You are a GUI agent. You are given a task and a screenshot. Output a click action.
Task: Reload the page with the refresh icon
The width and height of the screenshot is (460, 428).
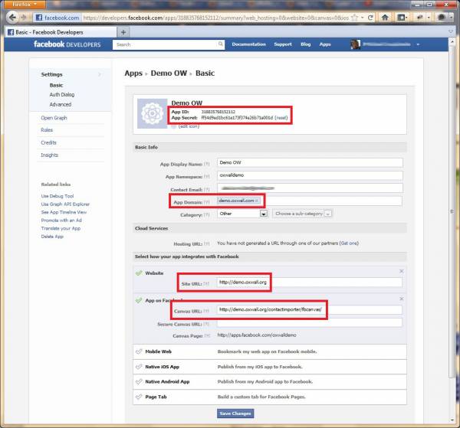370,18
